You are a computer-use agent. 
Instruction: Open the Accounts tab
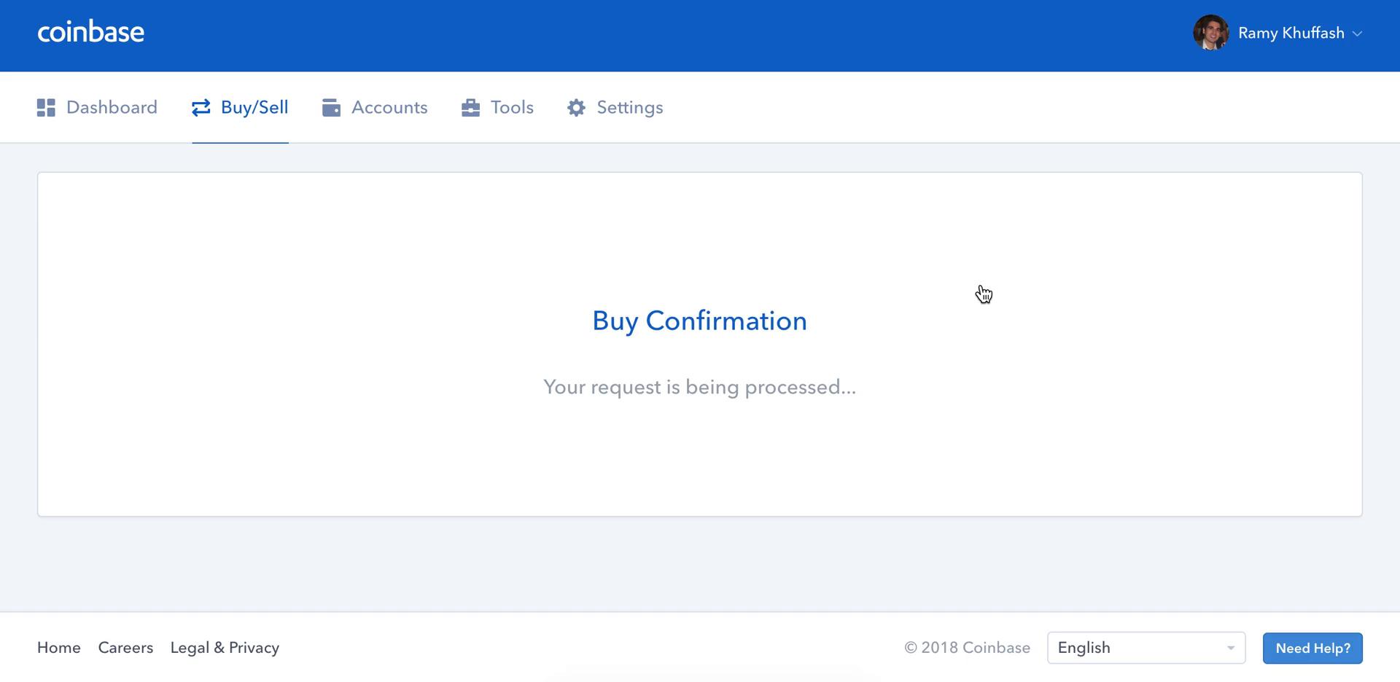[x=389, y=107]
